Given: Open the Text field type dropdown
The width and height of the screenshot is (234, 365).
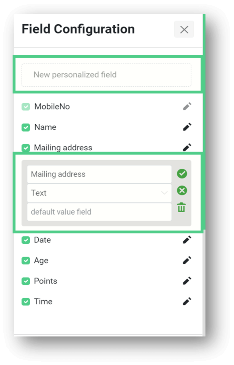Looking at the screenshot, I should click(99, 193).
